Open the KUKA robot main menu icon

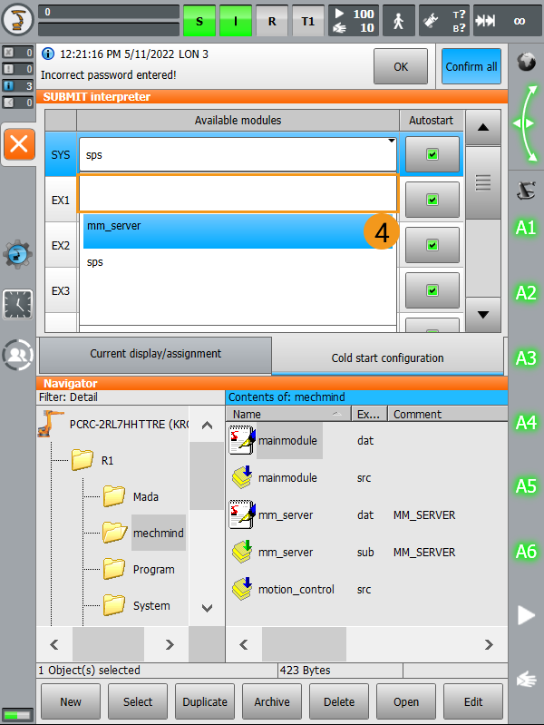(17, 20)
